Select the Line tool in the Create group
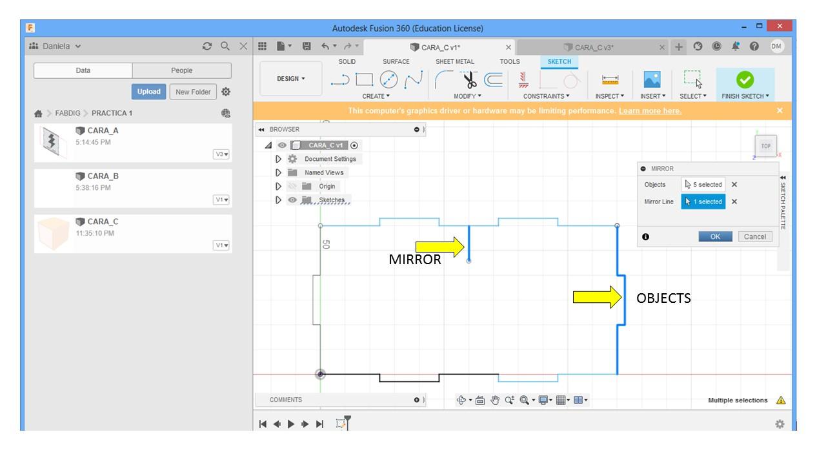 click(x=339, y=80)
